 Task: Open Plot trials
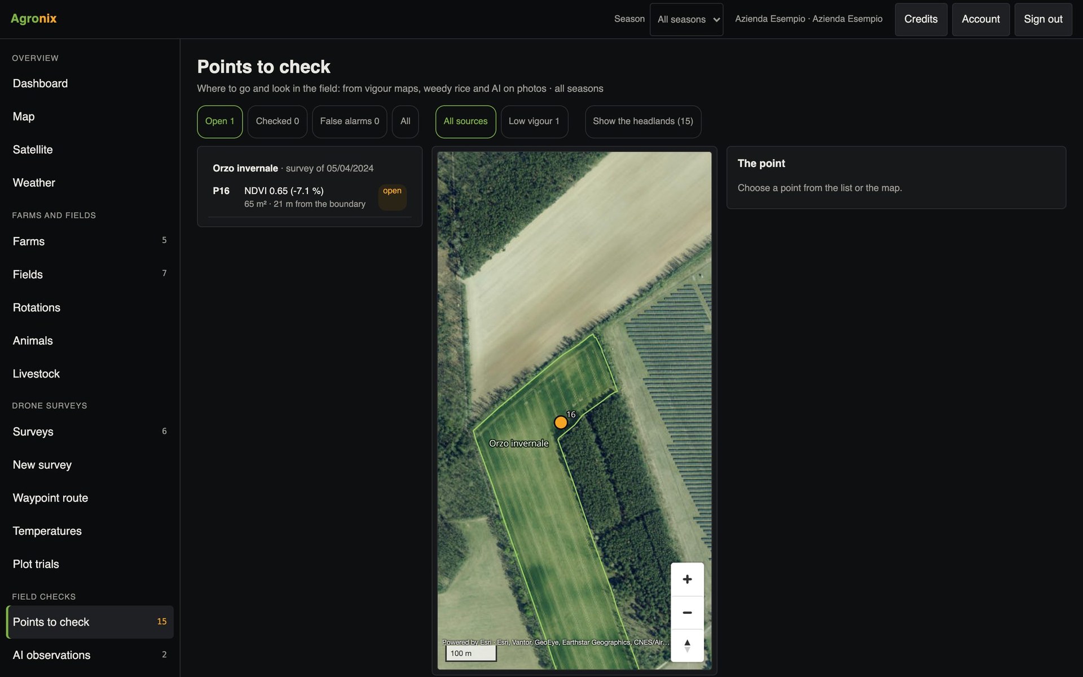pos(90,564)
